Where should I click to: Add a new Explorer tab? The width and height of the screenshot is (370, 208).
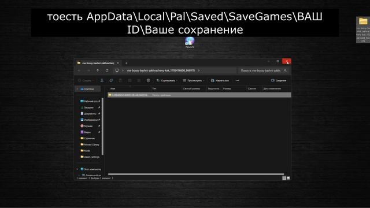tap(126, 63)
